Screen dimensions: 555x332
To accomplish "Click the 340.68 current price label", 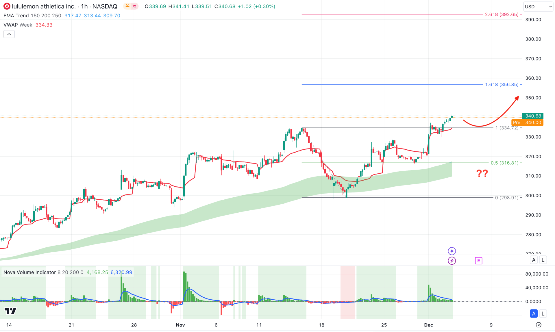I will click(533, 116).
